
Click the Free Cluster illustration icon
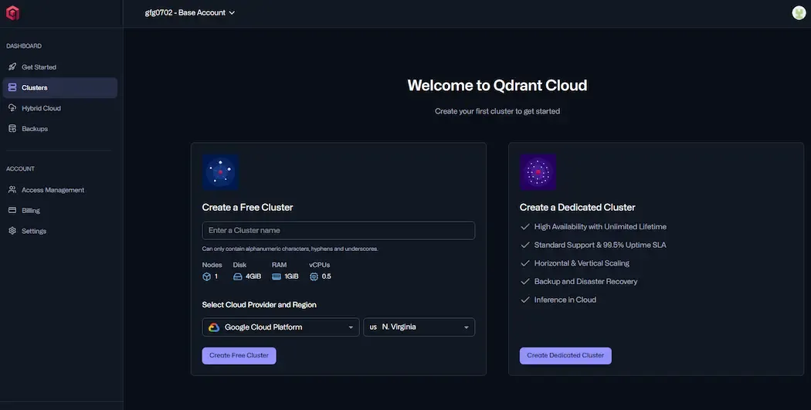220,171
